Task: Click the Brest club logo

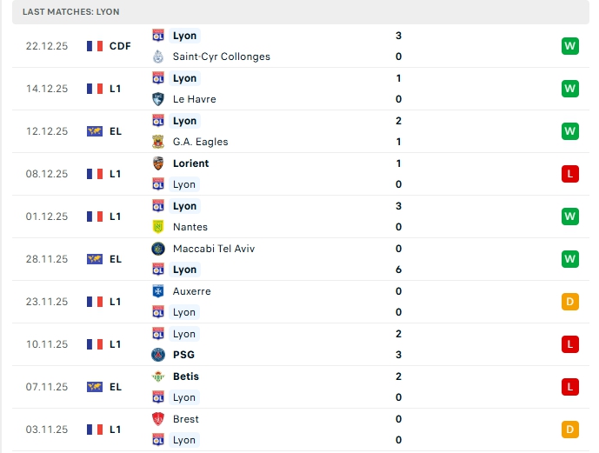Action: coord(158,419)
